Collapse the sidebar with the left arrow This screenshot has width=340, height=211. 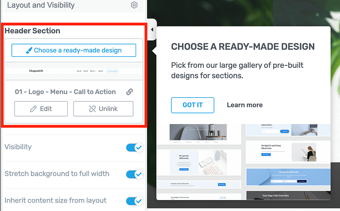152,29
